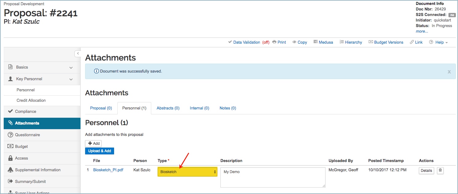
Task: Click the My Demo description field
Action: point(273,177)
